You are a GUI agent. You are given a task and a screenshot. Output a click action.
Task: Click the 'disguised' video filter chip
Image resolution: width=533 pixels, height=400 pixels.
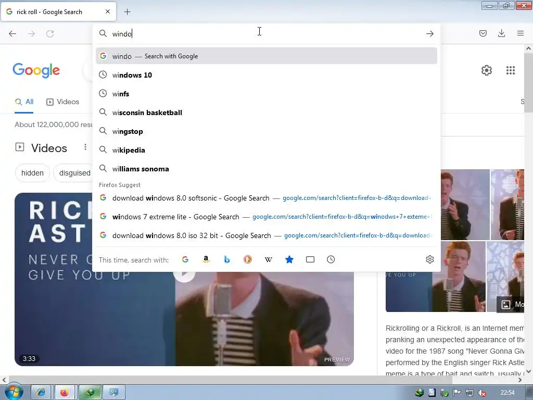click(73, 173)
